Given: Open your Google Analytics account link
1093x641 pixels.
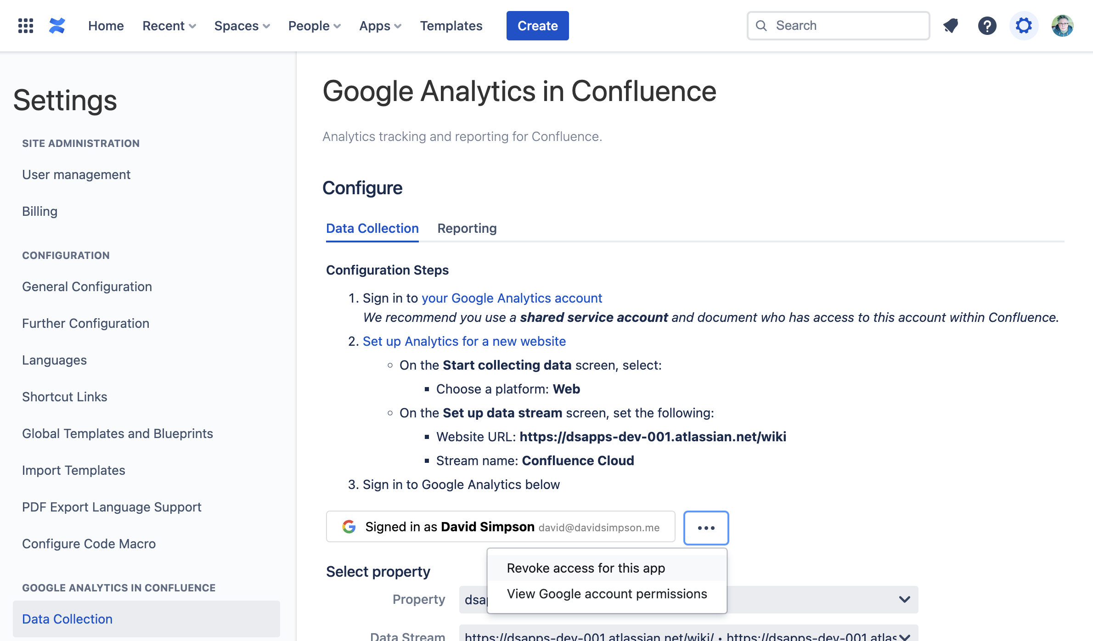Looking at the screenshot, I should [512, 298].
